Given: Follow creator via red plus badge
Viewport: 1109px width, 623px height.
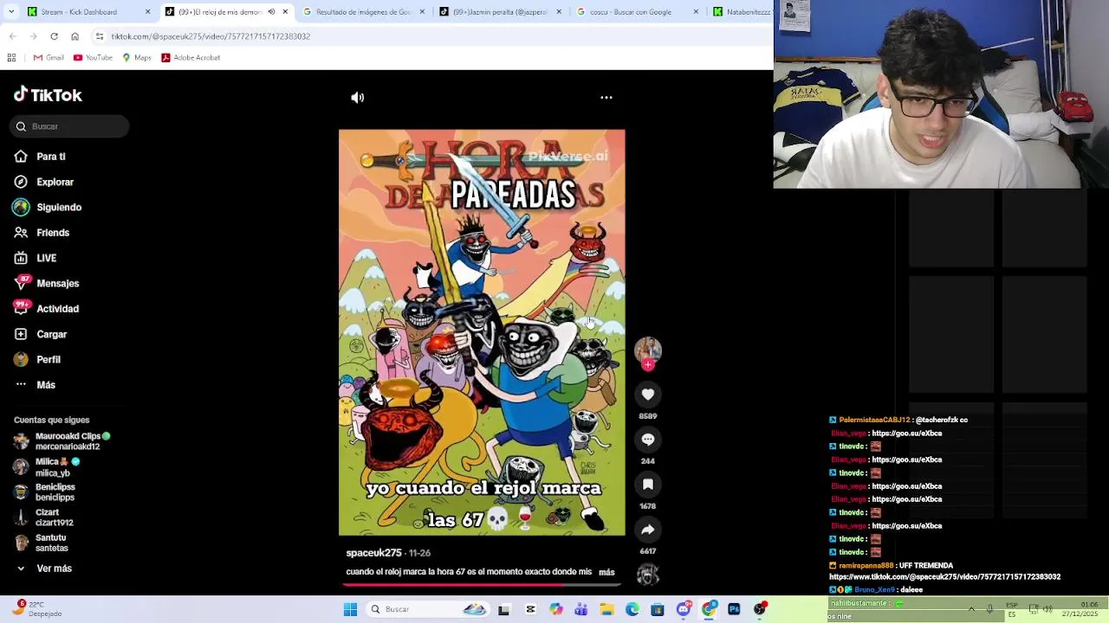Looking at the screenshot, I should 647,365.
